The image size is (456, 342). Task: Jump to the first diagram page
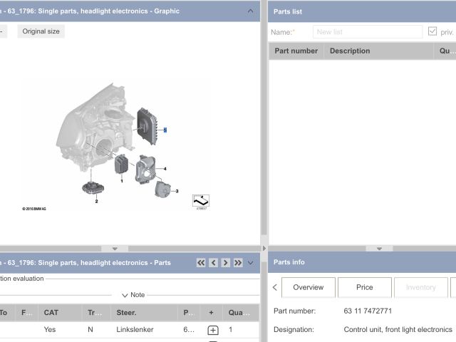(201, 263)
